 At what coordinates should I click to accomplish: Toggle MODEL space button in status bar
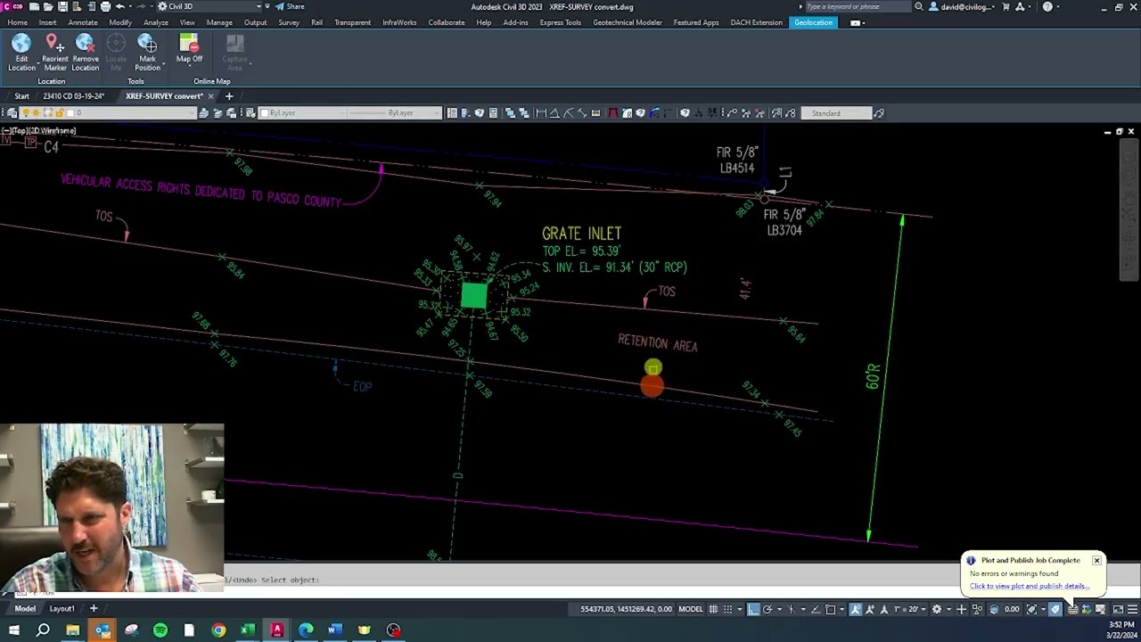click(691, 609)
